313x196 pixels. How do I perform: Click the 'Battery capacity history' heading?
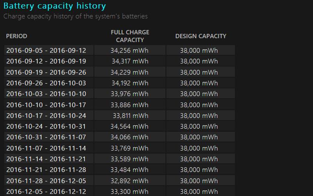[x=54, y=6]
